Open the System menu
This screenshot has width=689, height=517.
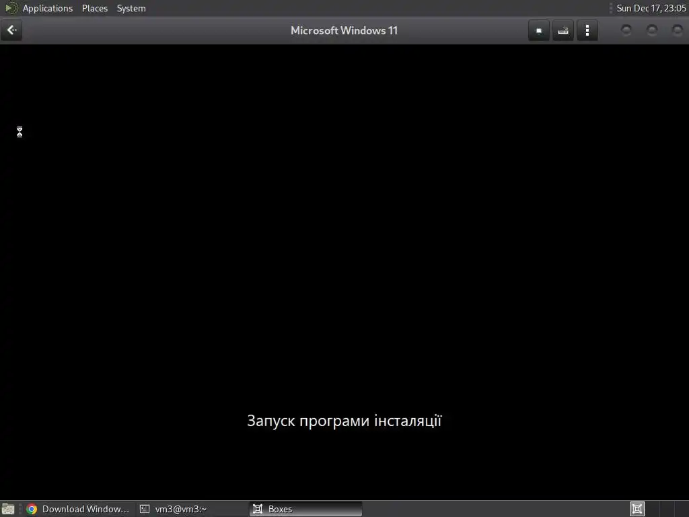click(131, 8)
